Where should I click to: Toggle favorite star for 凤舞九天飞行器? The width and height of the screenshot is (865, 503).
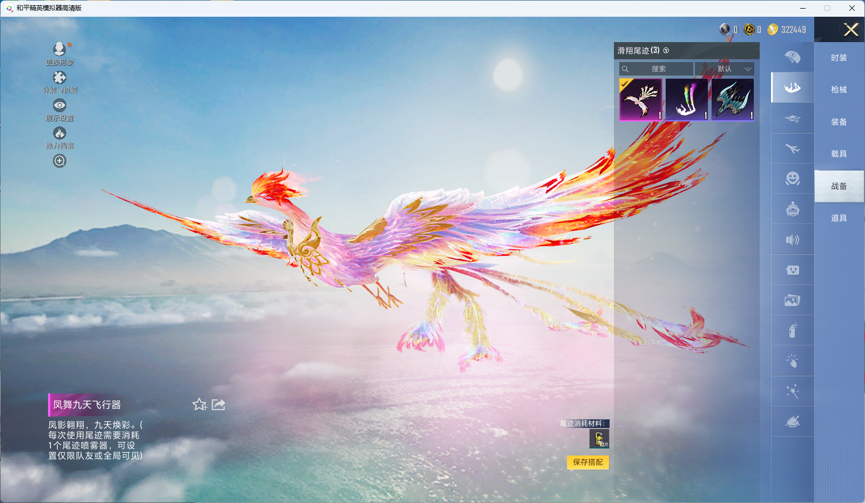(199, 405)
